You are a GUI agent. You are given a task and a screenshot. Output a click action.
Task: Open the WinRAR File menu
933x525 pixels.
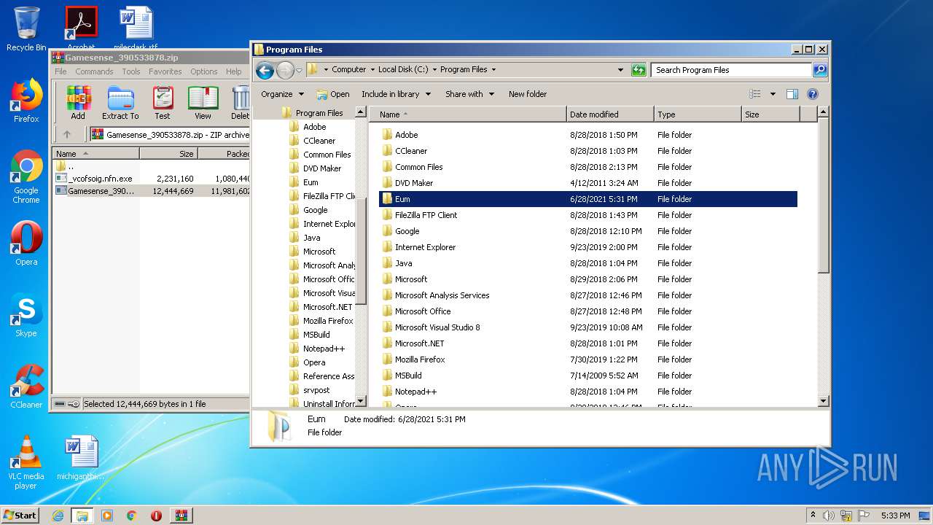coord(60,71)
